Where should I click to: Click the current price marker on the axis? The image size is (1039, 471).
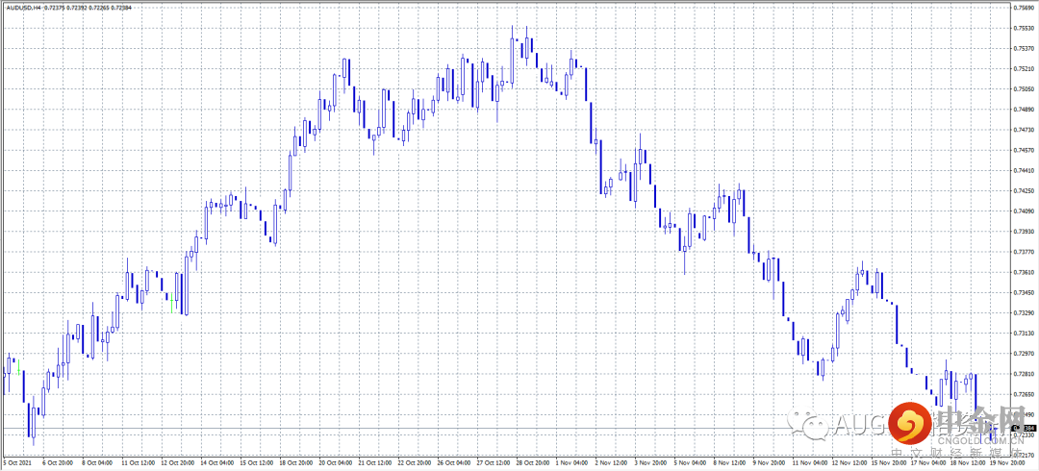tap(1025, 428)
